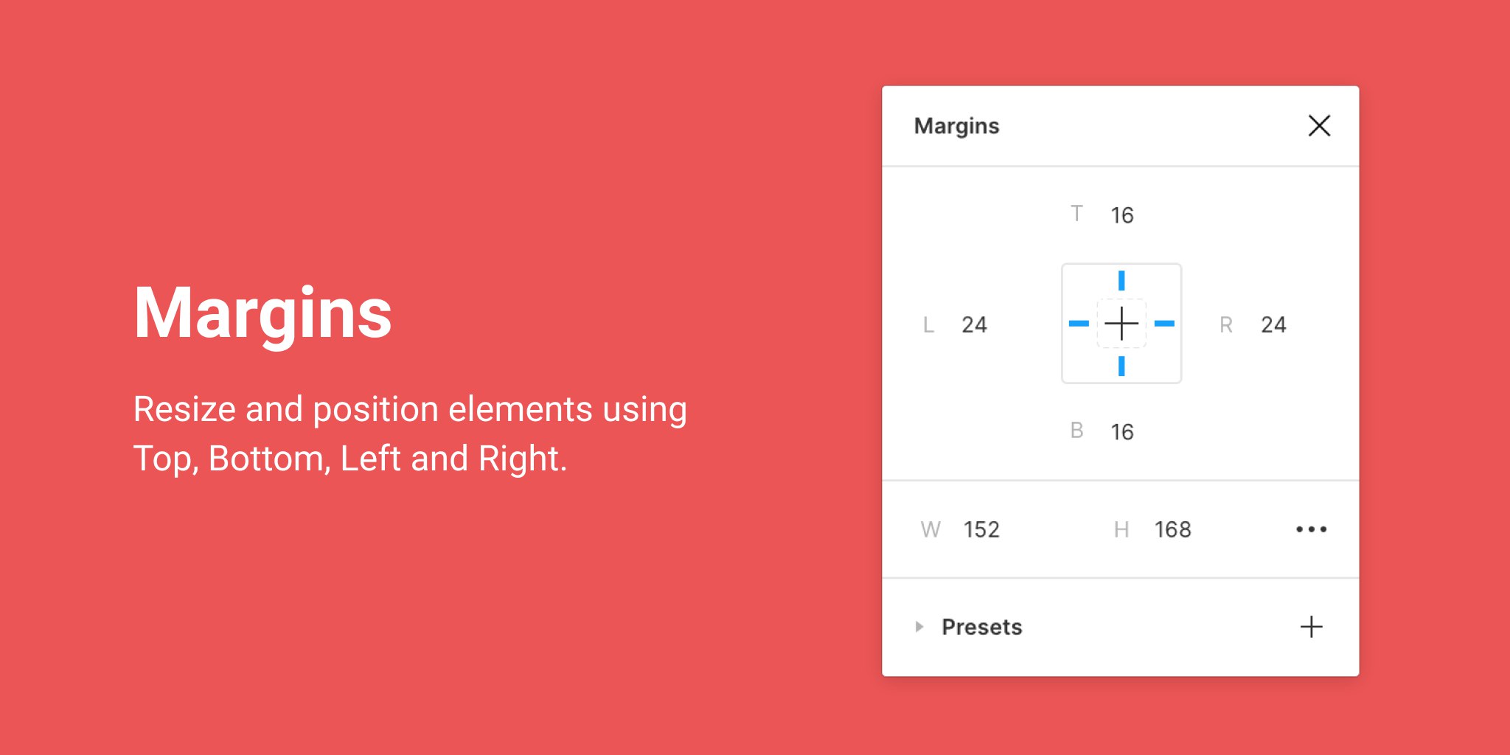
Task: Expand the Presets section arrow
Action: pyautogui.click(x=919, y=627)
